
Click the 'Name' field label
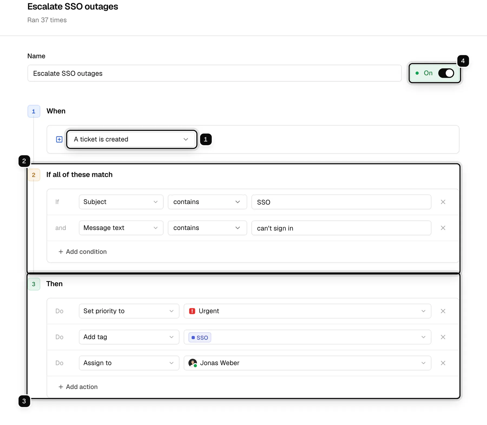(x=36, y=56)
